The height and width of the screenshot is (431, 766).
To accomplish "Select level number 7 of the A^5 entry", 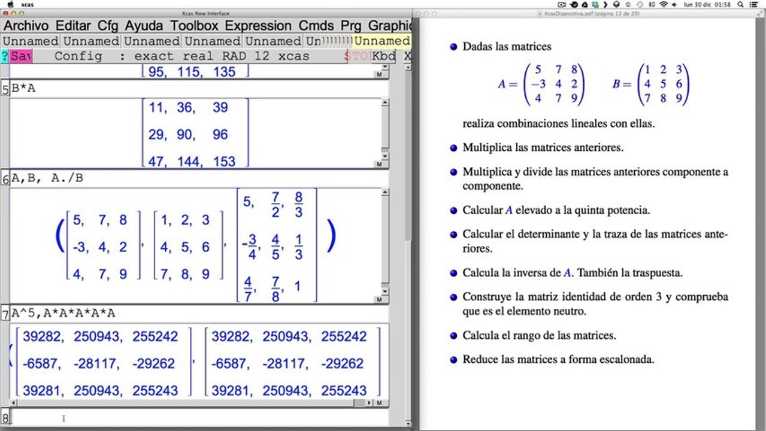I will (5, 314).
